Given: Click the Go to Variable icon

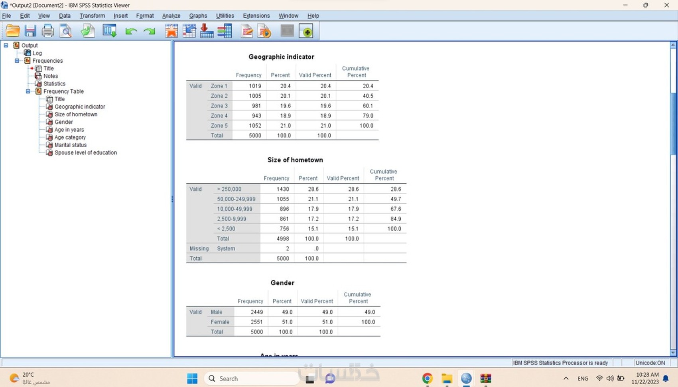Looking at the screenshot, I should 207,31.
